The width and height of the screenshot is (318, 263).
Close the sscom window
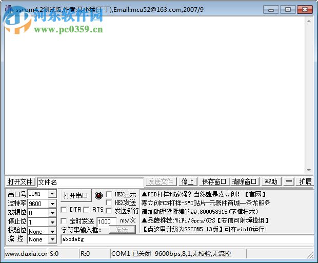click(305, 10)
